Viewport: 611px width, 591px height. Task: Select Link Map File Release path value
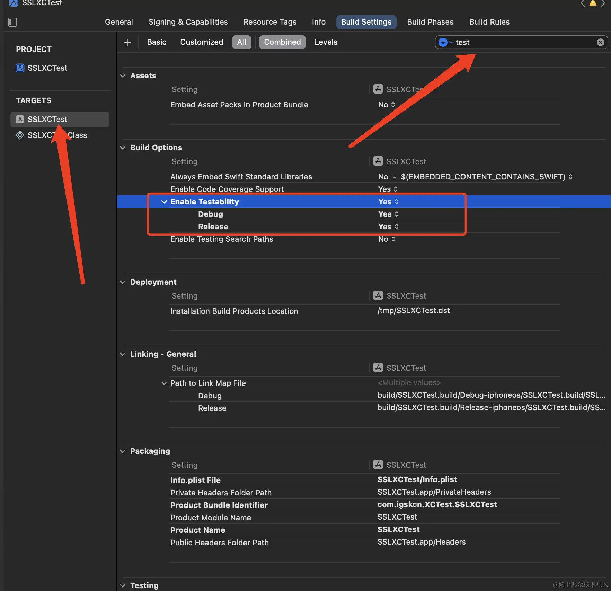(x=492, y=408)
